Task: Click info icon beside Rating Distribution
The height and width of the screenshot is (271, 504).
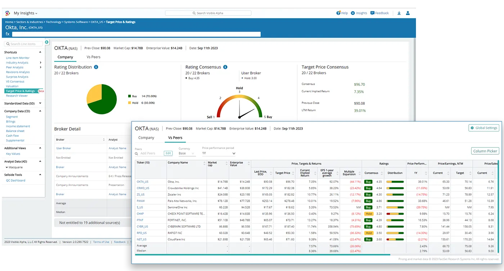Action: tap(96, 67)
